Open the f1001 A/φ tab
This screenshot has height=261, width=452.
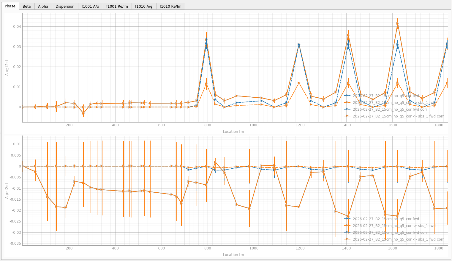point(90,6)
